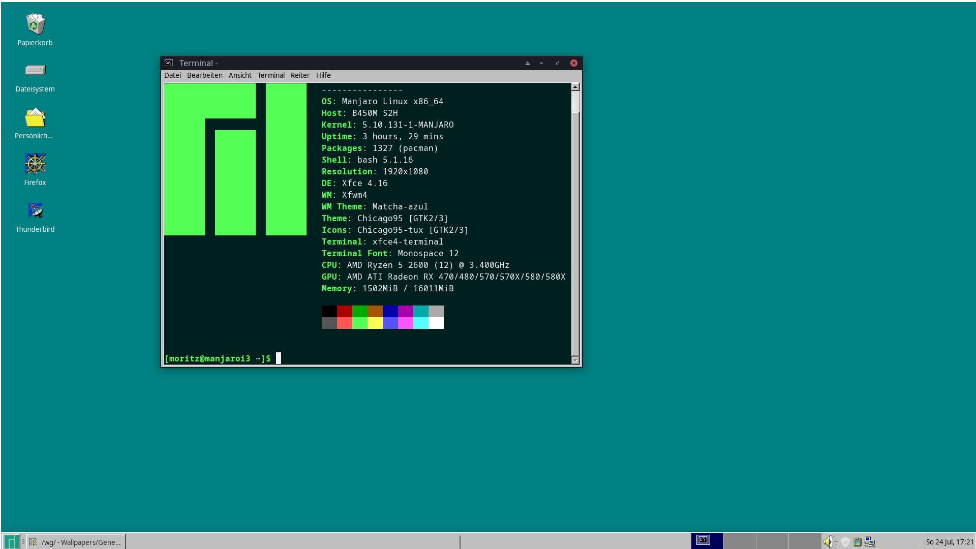Select the first workspace with terminal thumbnail
Viewport: 976px width, 549px height.
pyautogui.click(x=707, y=541)
